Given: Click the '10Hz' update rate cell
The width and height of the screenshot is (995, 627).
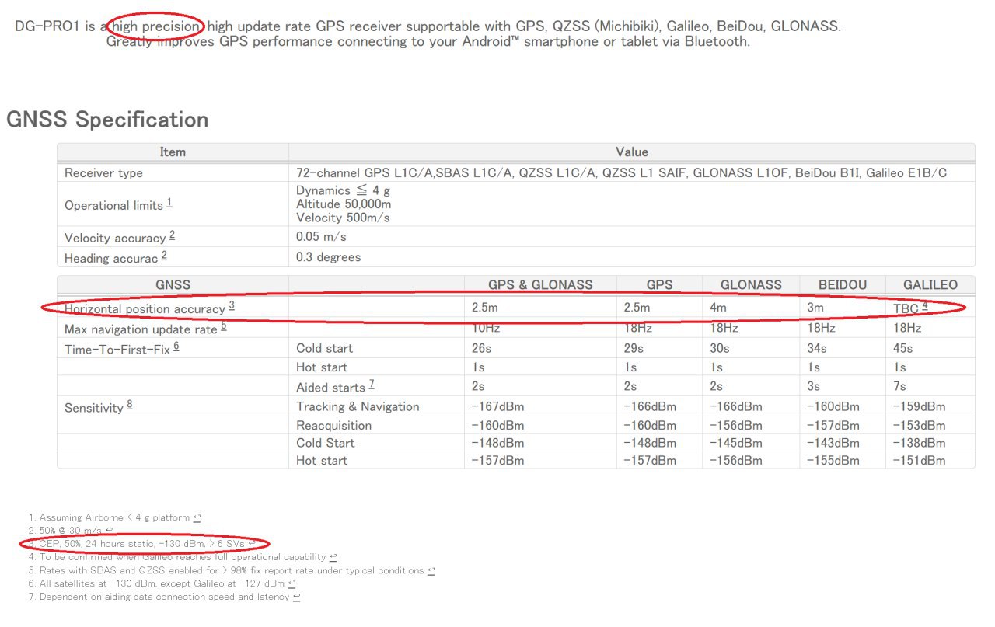Looking at the screenshot, I should 486,329.
